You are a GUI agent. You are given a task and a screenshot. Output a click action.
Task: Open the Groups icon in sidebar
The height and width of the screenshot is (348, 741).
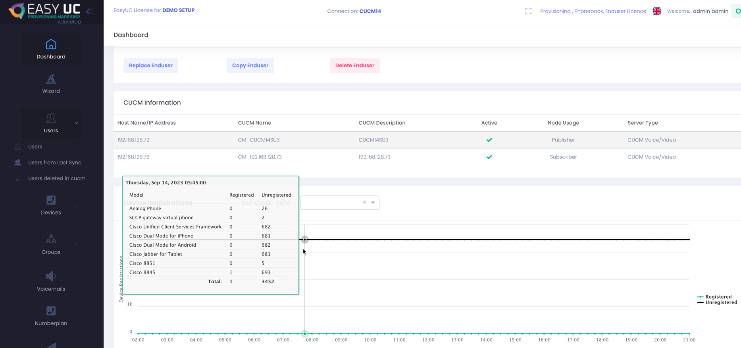(x=51, y=239)
